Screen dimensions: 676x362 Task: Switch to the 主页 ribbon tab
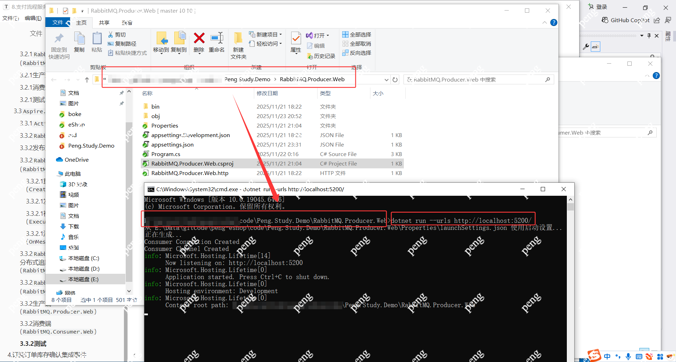(x=81, y=22)
